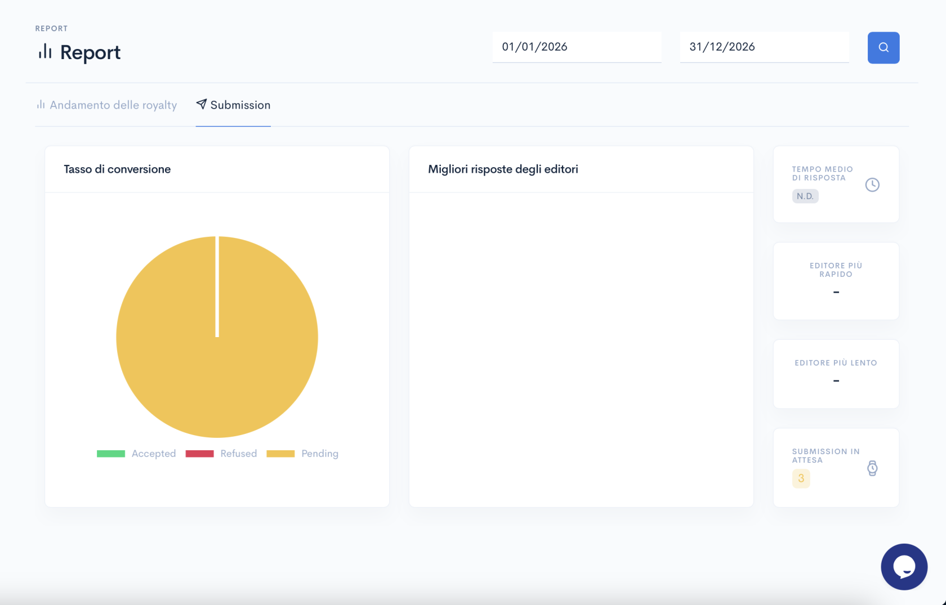The height and width of the screenshot is (605, 946).
Task: Click the Refused legend label
Action: 239,454
